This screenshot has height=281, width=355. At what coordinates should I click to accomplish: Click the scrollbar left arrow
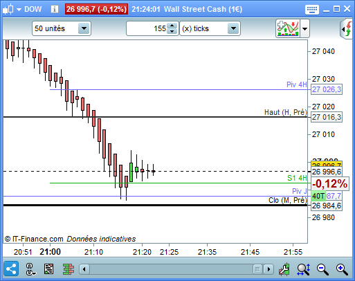[x=84, y=269]
